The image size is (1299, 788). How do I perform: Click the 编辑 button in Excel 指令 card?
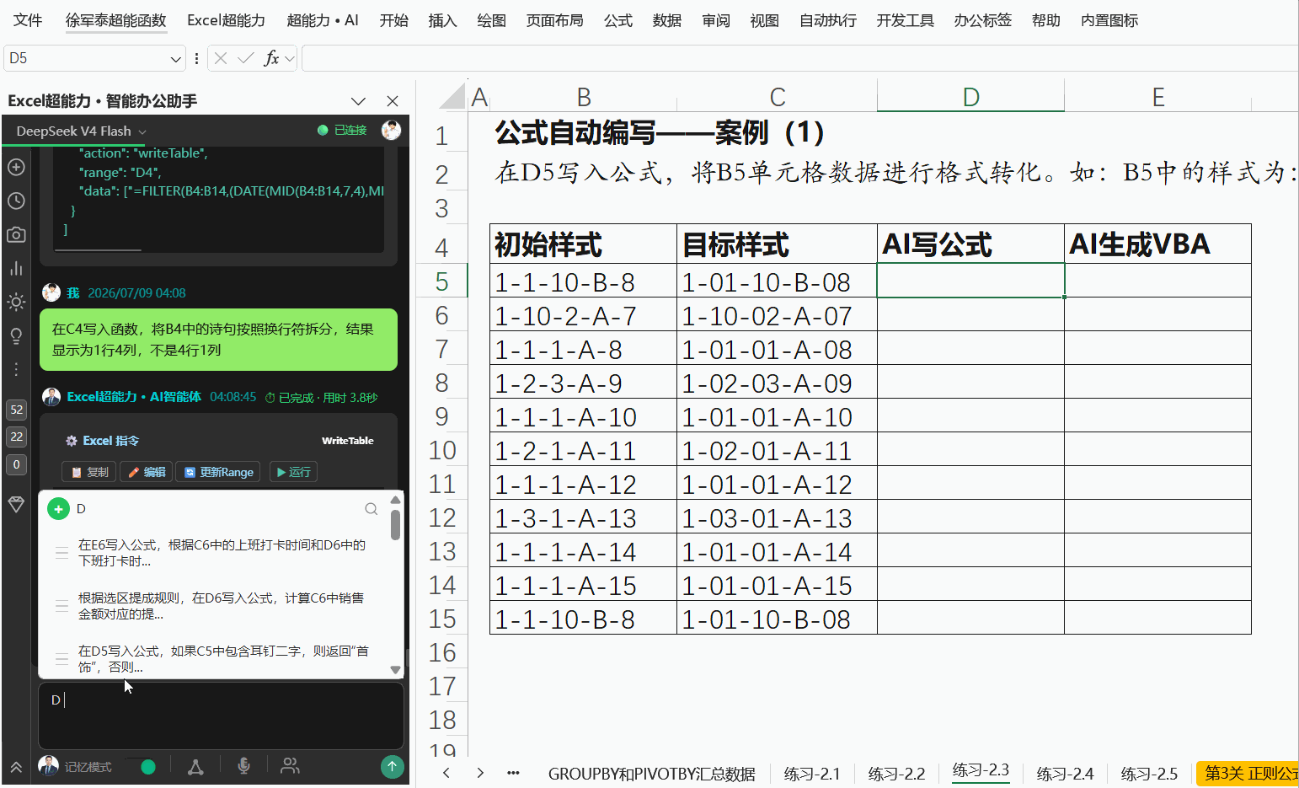pos(147,472)
